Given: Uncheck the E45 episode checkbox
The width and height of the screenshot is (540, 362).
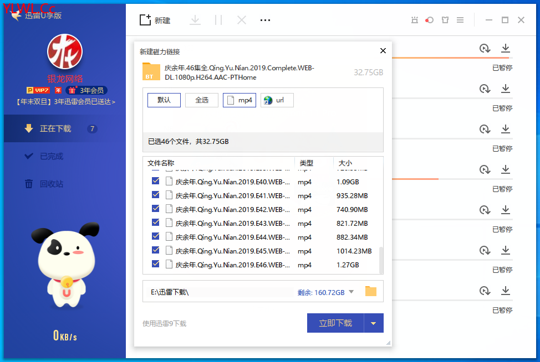Looking at the screenshot, I should (x=156, y=250).
